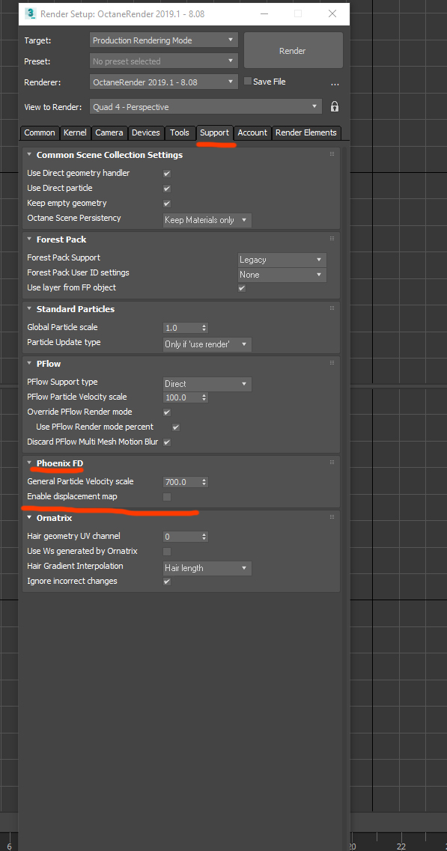Click the Ornatrix rollout grip handle
The height and width of the screenshot is (851, 447).
(x=332, y=517)
